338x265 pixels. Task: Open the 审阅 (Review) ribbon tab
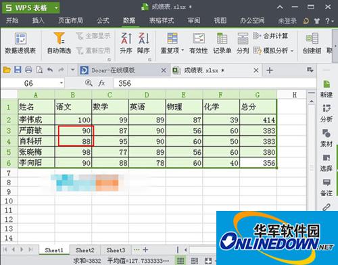194,20
